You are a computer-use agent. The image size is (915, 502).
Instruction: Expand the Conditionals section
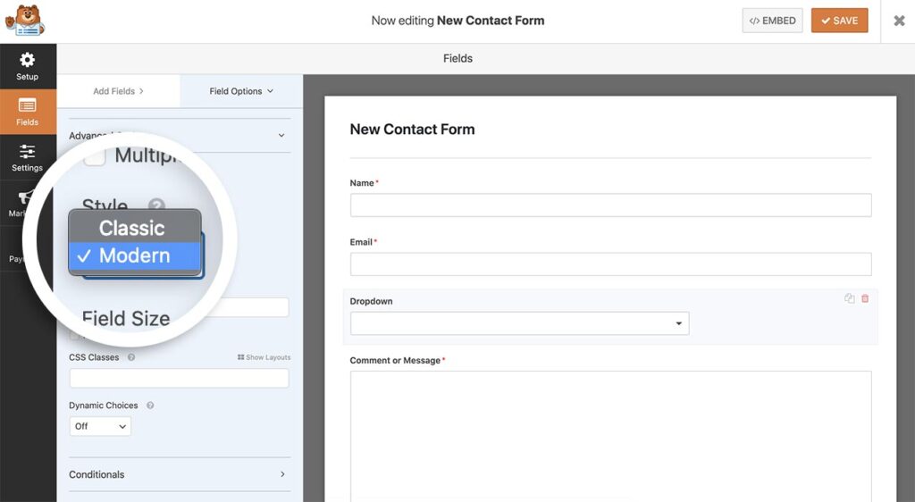[179, 474]
